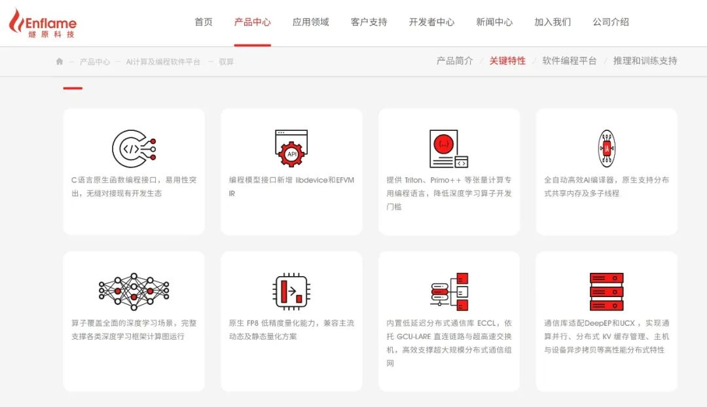Click the ECCL distributed servers icon

tap(449, 292)
